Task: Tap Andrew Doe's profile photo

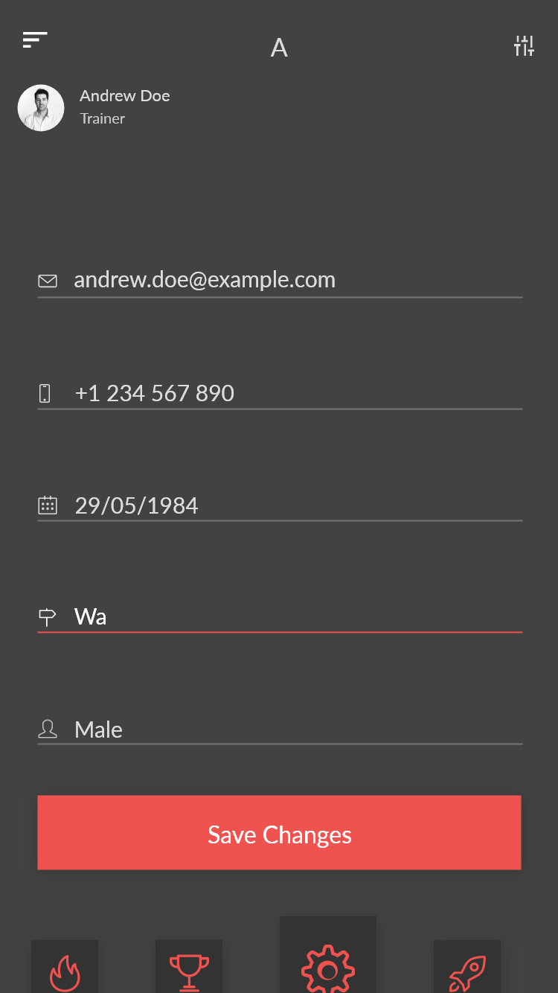Action: [41, 108]
